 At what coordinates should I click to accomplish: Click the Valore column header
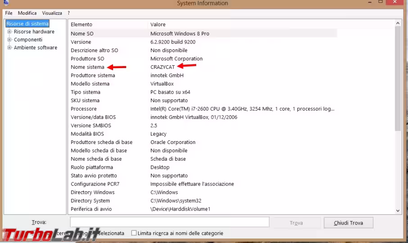coord(158,24)
